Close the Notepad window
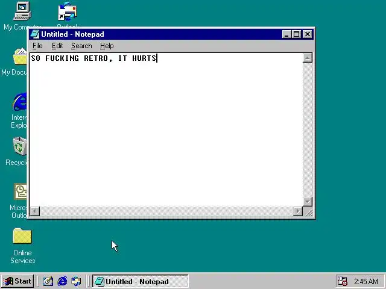Screen dimensions: 386x289 click(x=308, y=34)
